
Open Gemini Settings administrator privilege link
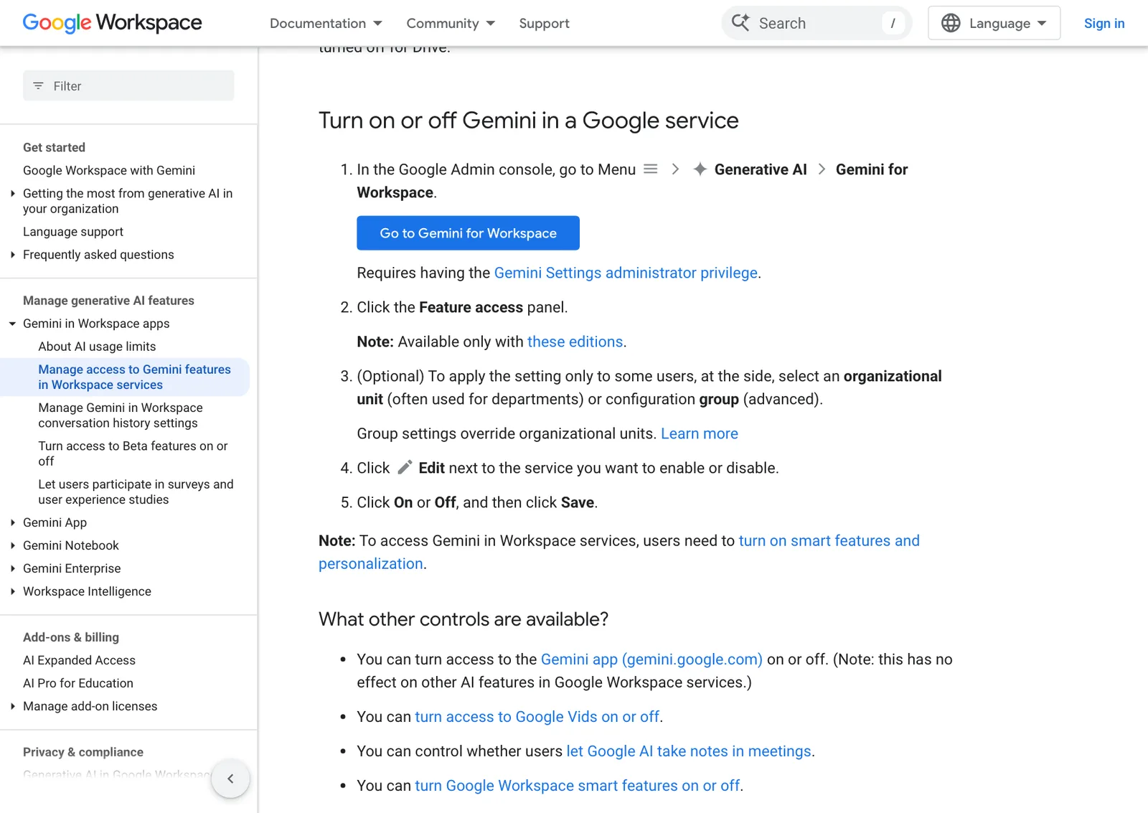626,273
